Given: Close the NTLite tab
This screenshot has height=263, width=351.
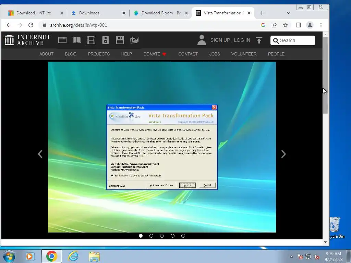Looking at the screenshot, I should [62, 13].
